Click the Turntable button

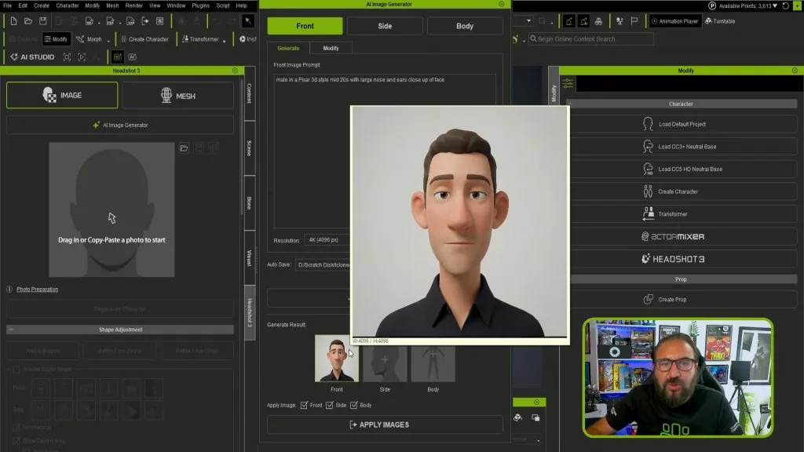[720, 21]
